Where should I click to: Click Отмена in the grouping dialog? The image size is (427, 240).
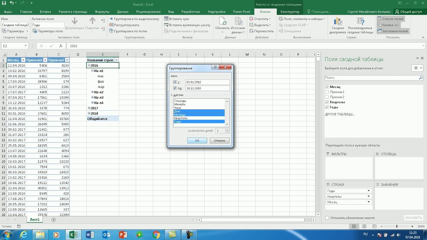click(220, 140)
